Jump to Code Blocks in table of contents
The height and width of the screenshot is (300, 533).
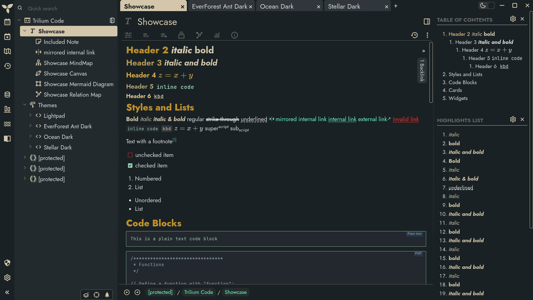coord(462,82)
